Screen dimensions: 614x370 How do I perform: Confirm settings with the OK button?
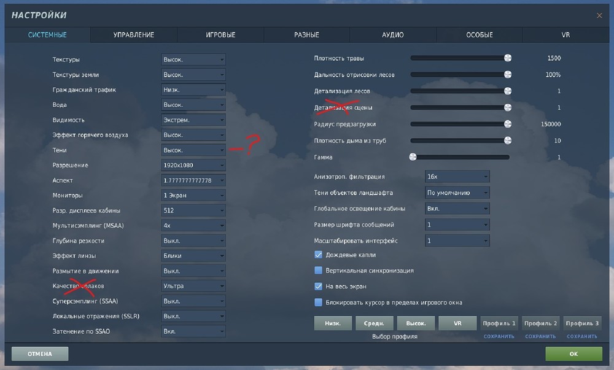coord(573,353)
